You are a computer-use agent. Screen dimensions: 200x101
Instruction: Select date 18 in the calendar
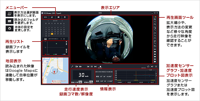click(52, 32)
